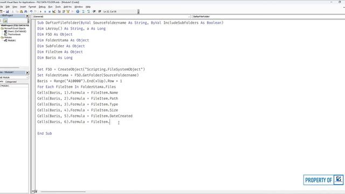Click the Undo arrow icon

point(31,11)
